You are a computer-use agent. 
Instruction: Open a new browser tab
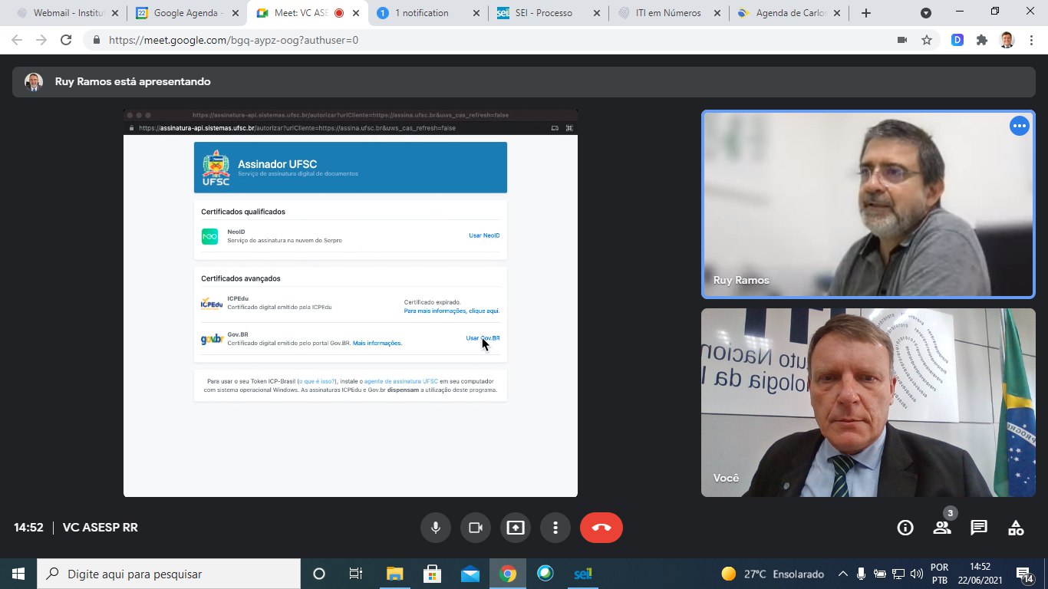[x=866, y=13]
